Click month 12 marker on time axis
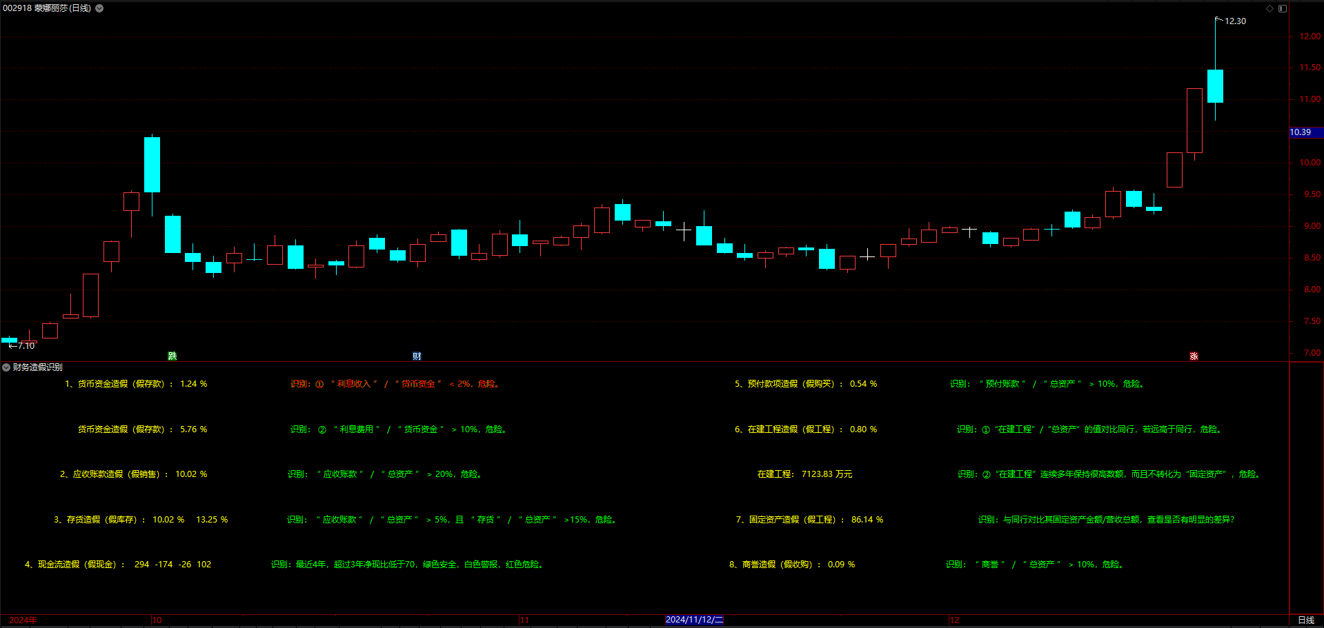This screenshot has width=1324, height=628. [954, 620]
